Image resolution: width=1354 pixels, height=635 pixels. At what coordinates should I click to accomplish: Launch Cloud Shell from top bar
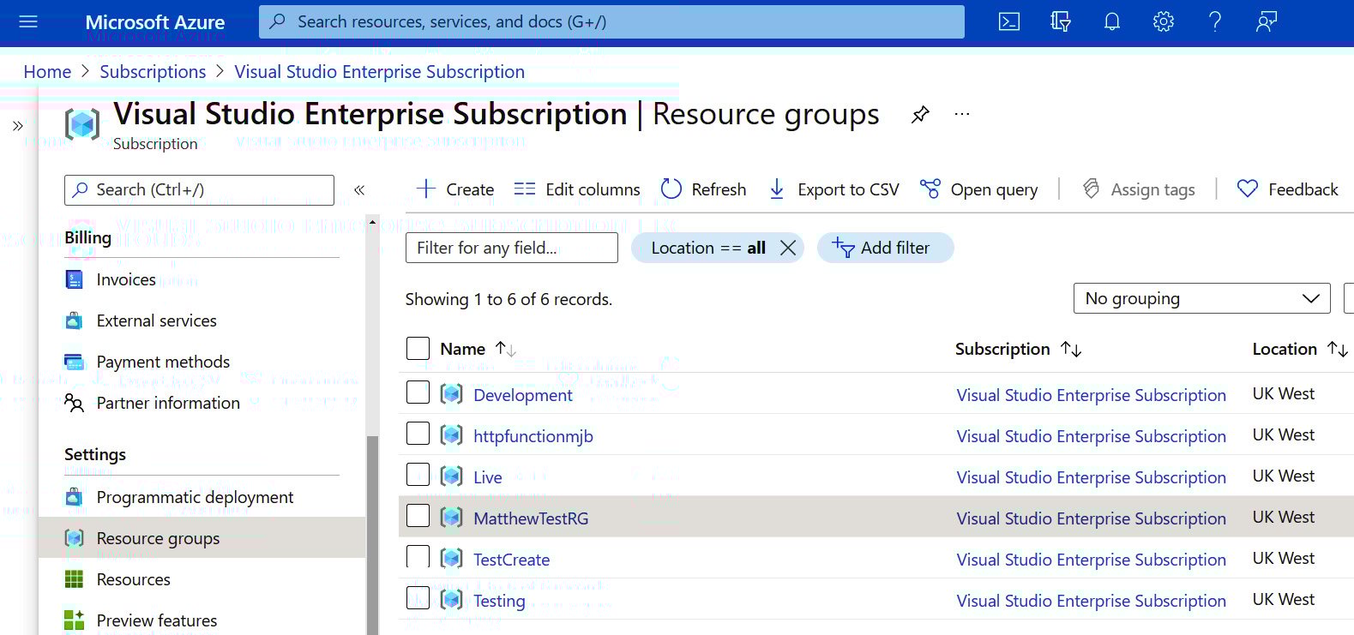pyautogui.click(x=1009, y=21)
